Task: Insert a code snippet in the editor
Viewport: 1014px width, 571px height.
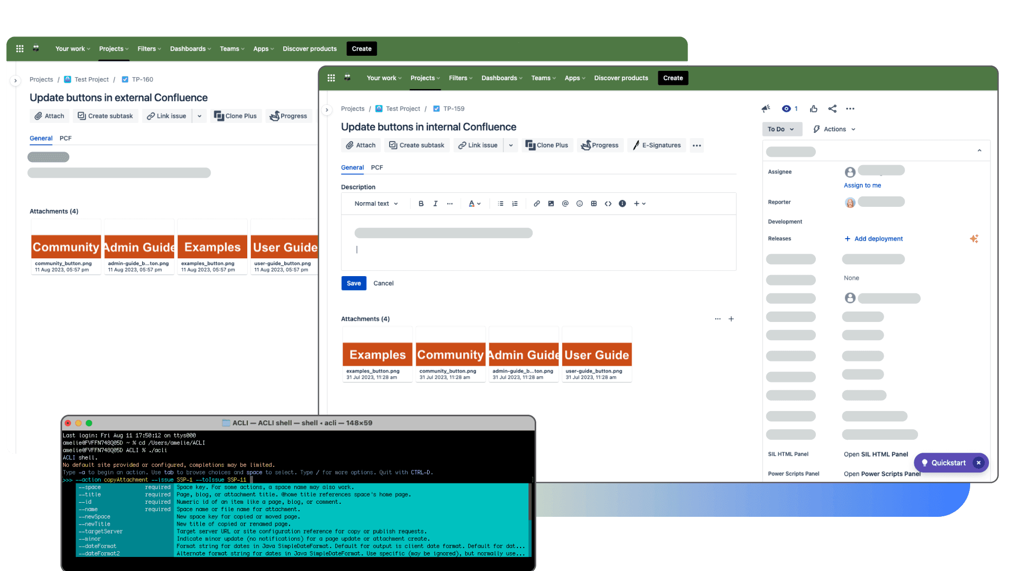Action: tap(608, 203)
